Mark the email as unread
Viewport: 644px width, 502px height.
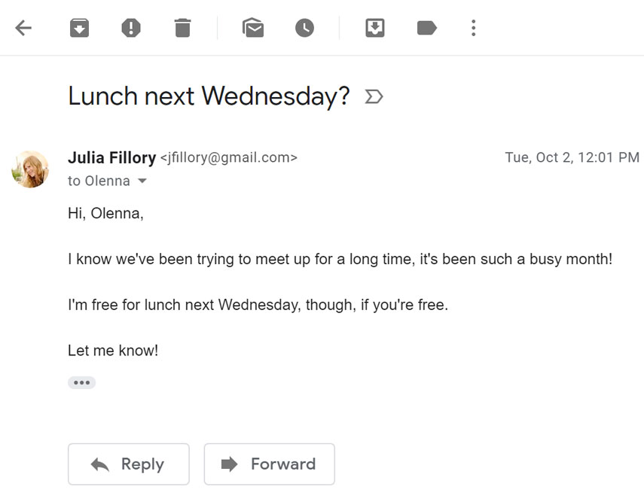253,29
